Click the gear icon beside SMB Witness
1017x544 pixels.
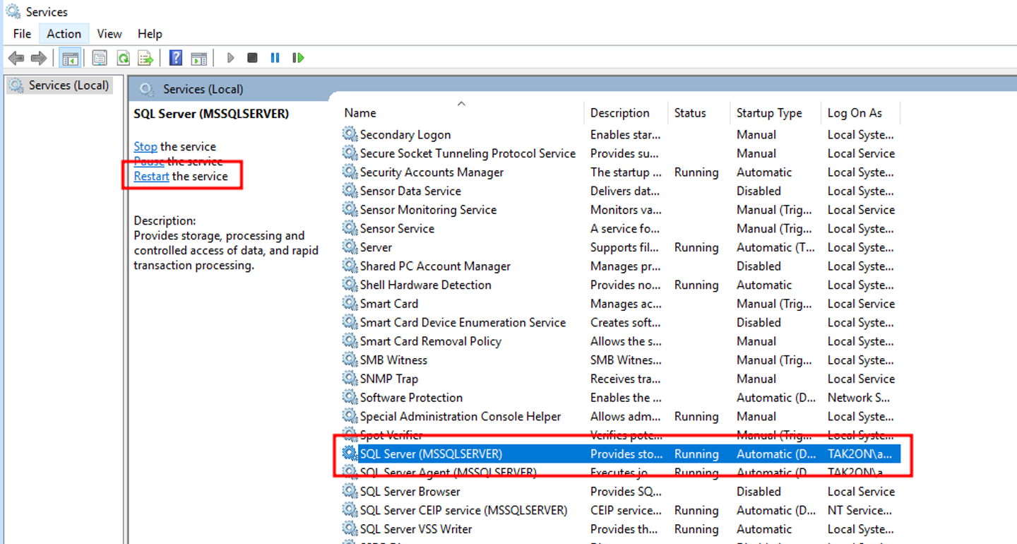(350, 360)
